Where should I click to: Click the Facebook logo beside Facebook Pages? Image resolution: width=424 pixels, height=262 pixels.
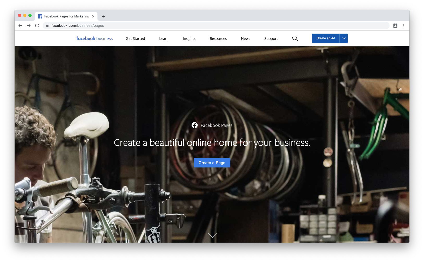pos(195,125)
